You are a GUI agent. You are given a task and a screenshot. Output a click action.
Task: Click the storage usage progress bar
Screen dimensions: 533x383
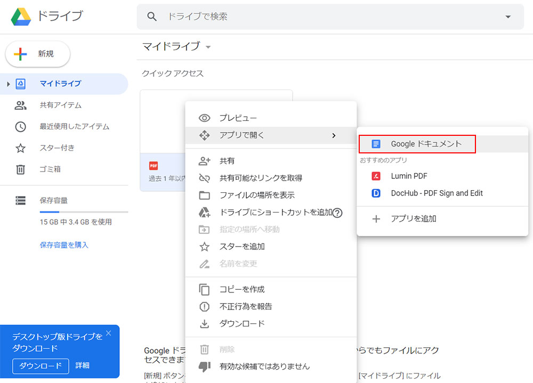coord(84,212)
